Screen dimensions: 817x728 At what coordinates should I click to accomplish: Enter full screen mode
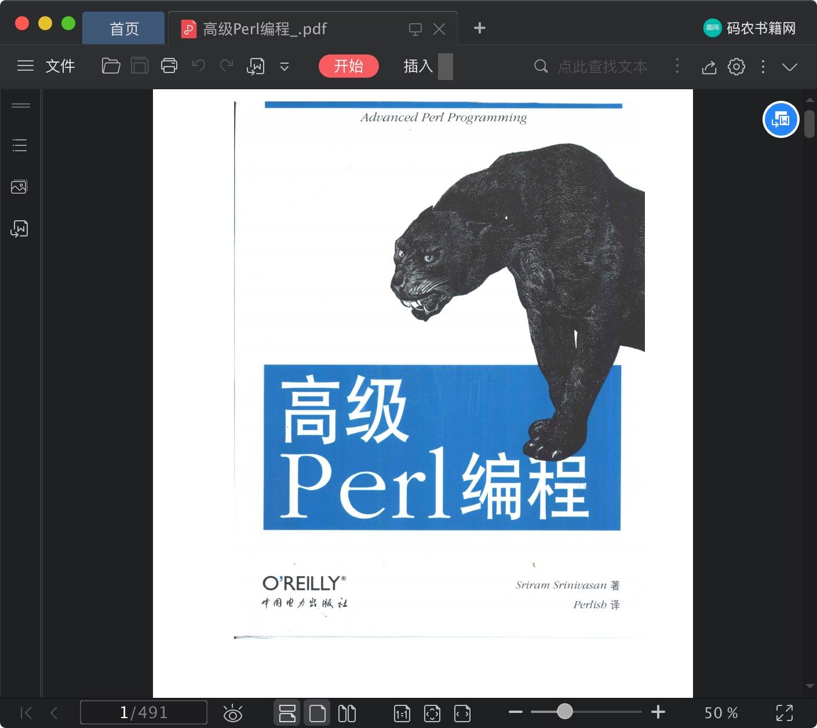click(785, 713)
